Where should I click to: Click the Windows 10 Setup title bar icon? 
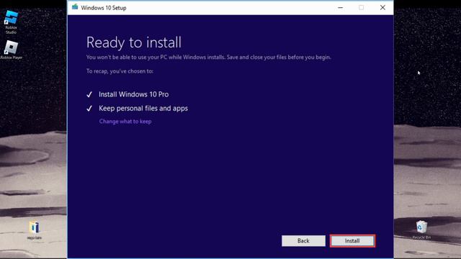point(75,7)
